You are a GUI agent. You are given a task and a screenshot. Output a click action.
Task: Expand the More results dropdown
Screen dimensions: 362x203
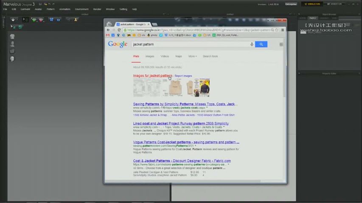point(193,56)
